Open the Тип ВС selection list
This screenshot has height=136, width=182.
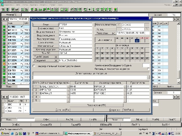tap(45, 53)
